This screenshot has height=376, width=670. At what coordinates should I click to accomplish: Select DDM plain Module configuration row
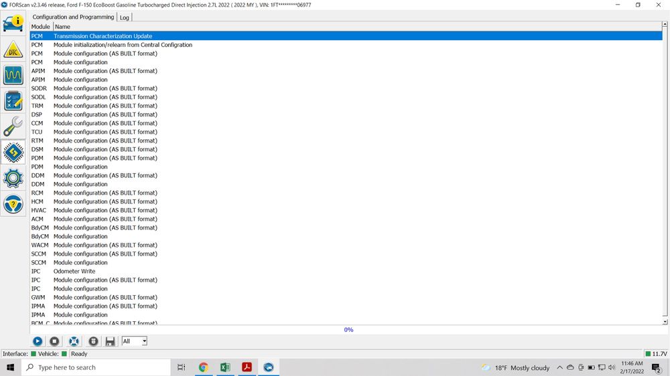[x=346, y=184]
